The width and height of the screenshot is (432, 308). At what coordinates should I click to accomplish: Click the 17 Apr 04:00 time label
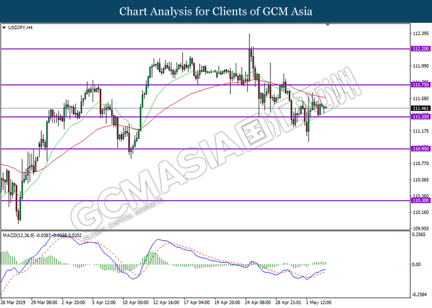(197, 302)
